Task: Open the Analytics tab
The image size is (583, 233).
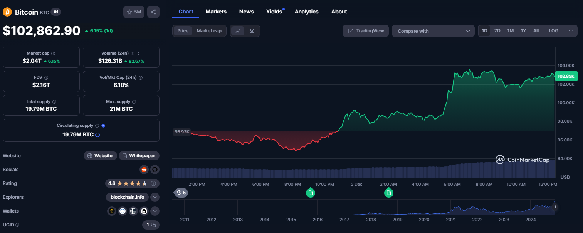Action: click(307, 12)
